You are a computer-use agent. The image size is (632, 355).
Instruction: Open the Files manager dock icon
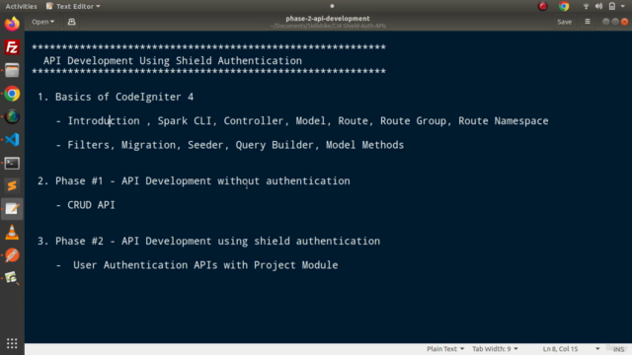coord(12,70)
